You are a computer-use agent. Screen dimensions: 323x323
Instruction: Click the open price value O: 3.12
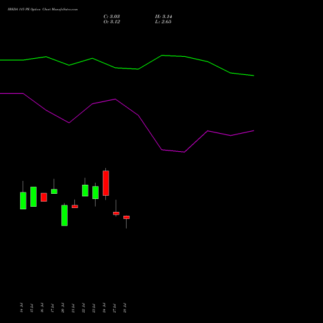[112, 22]
